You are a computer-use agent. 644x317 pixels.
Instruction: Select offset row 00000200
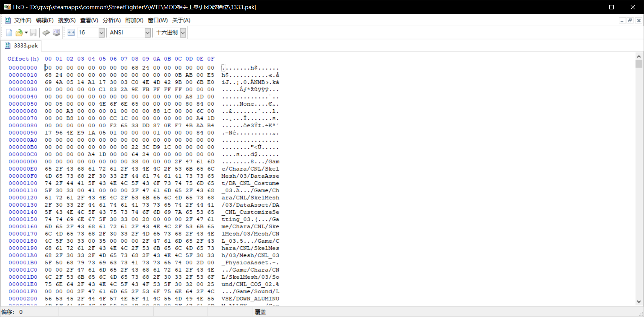[x=23, y=299]
